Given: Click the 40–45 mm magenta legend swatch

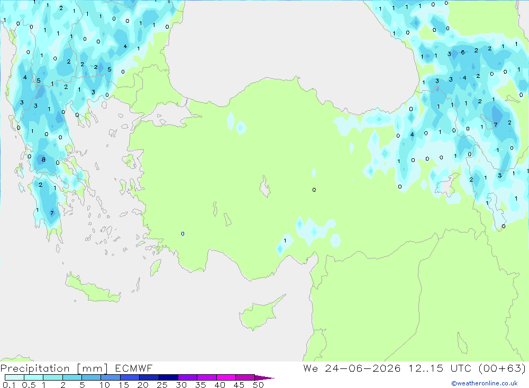Looking at the screenshot, I should [x=226, y=377].
